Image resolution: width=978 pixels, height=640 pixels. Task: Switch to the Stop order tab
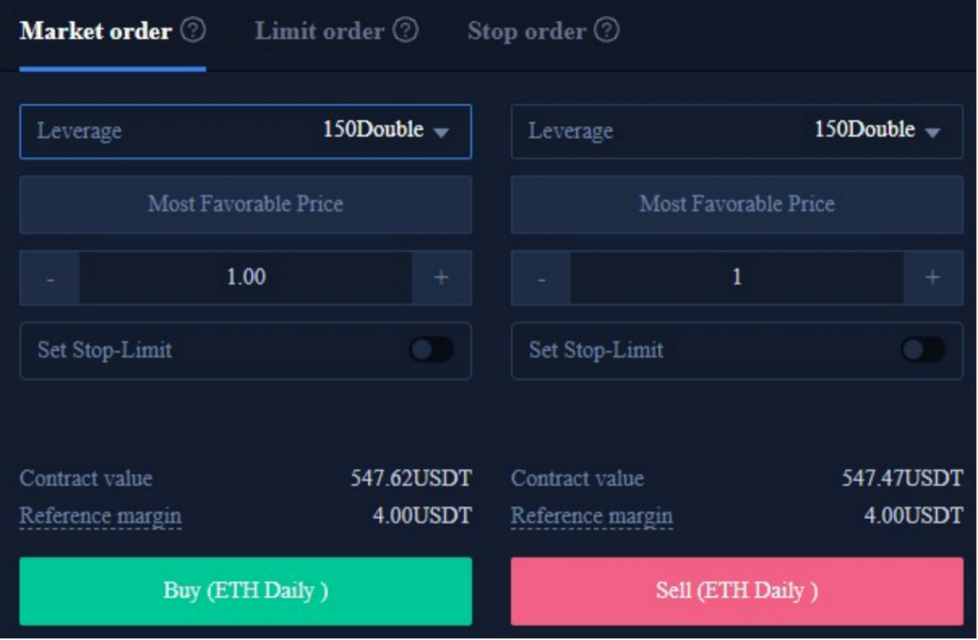(x=527, y=32)
